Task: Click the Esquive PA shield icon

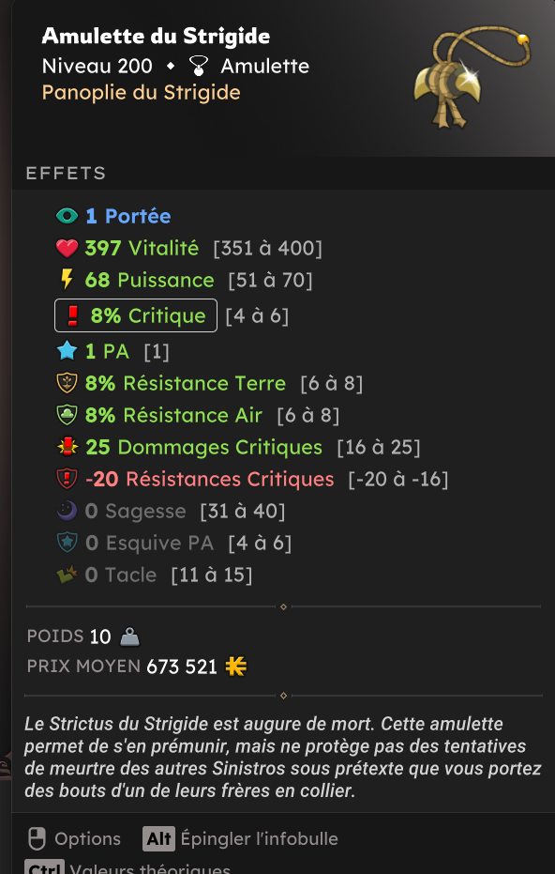Action: coord(67,543)
